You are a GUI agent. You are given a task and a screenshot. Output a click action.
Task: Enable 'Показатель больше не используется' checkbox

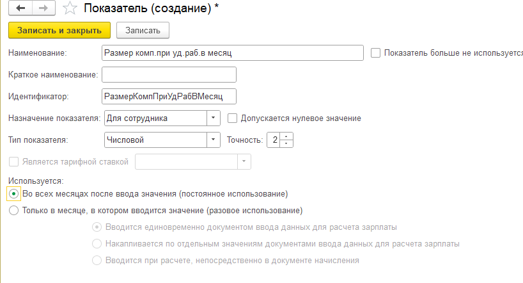click(375, 53)
